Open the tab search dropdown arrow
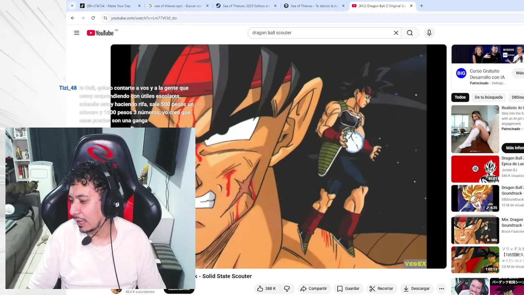The width and height of the screenshot is (524, 295). tap(72, 6)
